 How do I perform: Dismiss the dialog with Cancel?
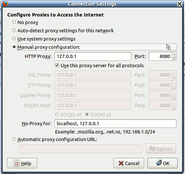129,163
